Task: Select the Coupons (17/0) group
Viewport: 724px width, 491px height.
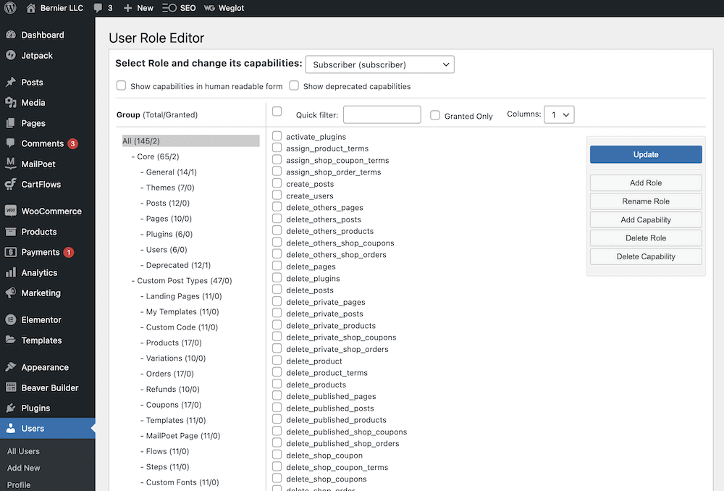Action: pyautogui.click(x=174, y=405)
